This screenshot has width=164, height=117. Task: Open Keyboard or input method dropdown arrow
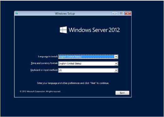tap(116, 70)
